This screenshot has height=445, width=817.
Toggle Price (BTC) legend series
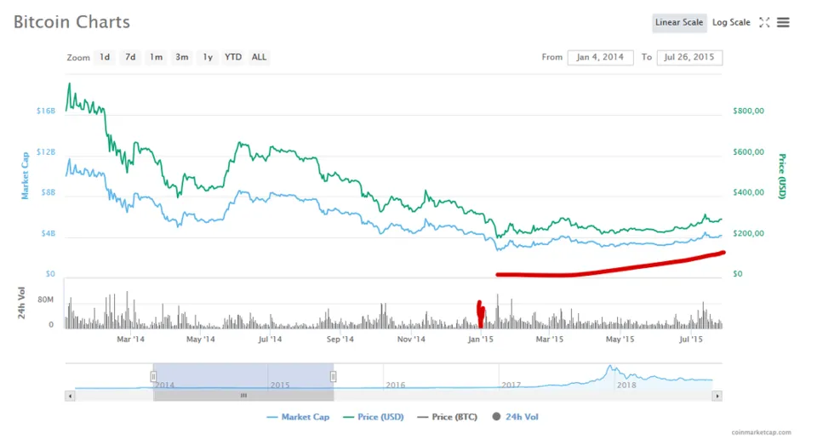click(x=448, y=417)
